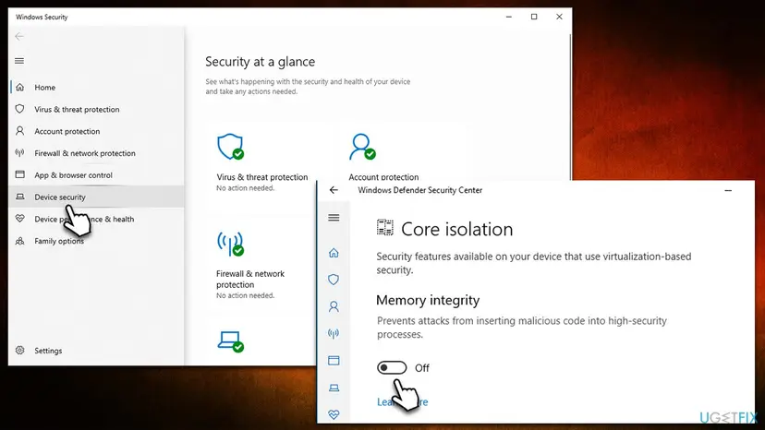
Task: Select Device security in sidebar
Action: pyautogui.click(x=96, y=197)
